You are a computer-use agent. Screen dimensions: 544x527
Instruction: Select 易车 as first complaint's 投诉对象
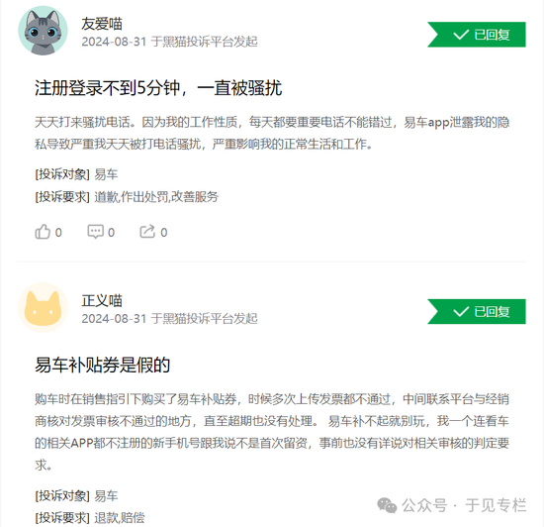[x=106, y=174]
